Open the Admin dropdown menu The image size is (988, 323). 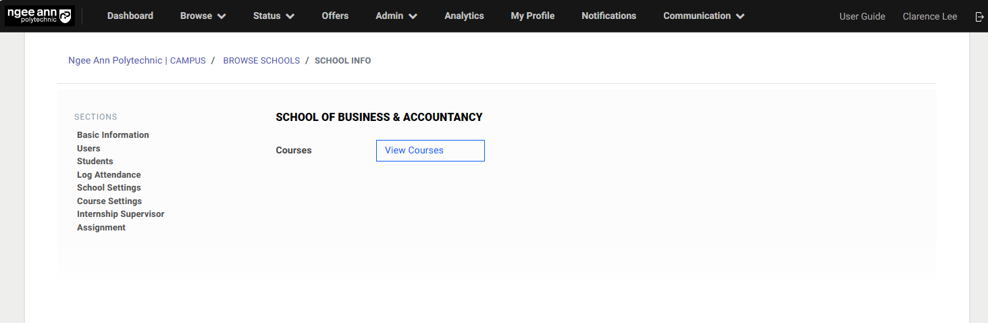coord(396,16)
